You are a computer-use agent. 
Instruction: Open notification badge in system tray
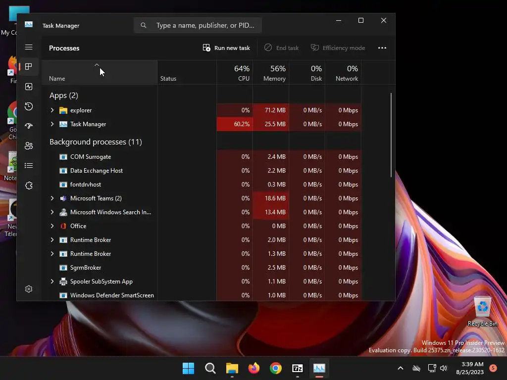[493, 368]
